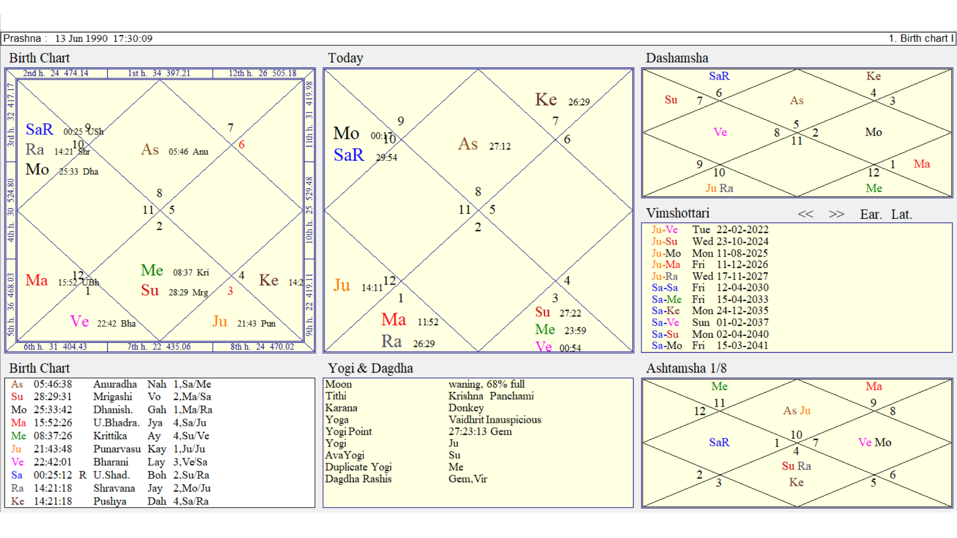This screenshot has height=538, width=957.
Task: Click the Dagdha Rashis Gem, Vir value
Action: click(468, 479)
